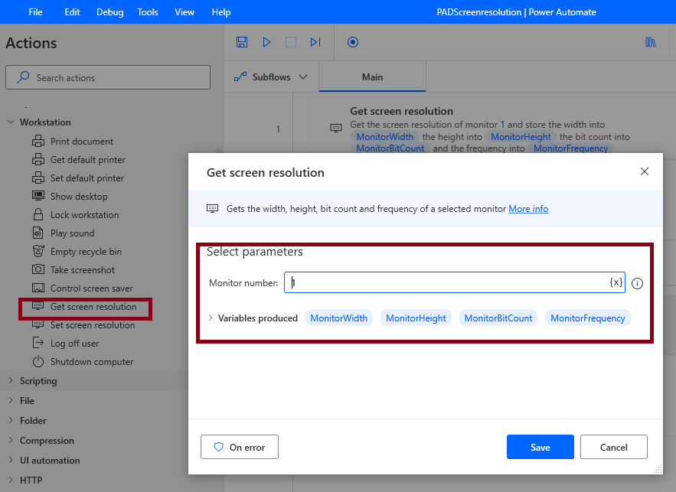Open the Debug menu
Screen dimensions: 676x492
[109, 11]
